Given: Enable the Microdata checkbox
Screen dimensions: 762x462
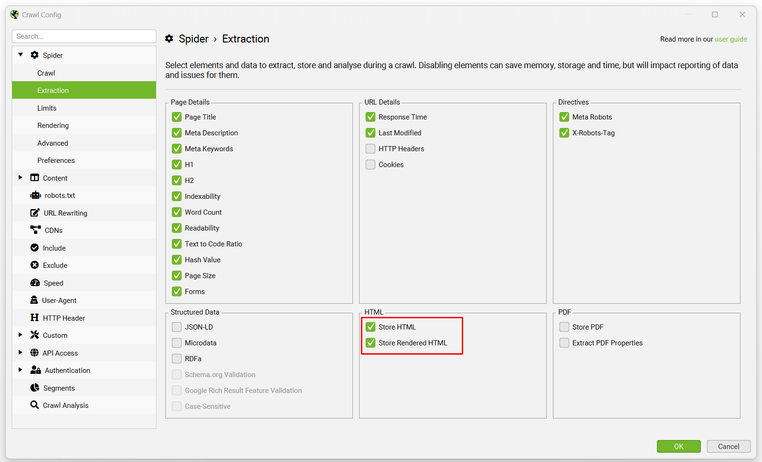Looking at the screenshot, I should [176, 343].
